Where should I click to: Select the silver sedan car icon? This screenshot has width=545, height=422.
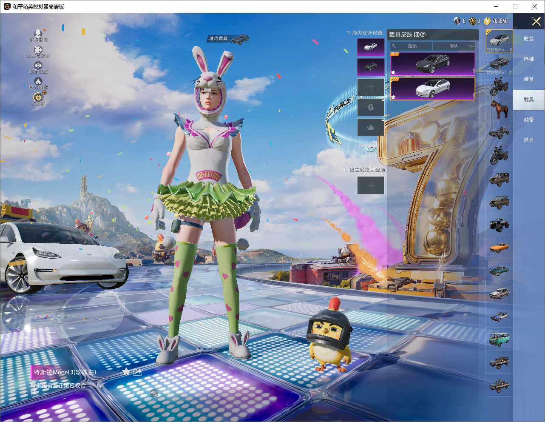[499, 293]
